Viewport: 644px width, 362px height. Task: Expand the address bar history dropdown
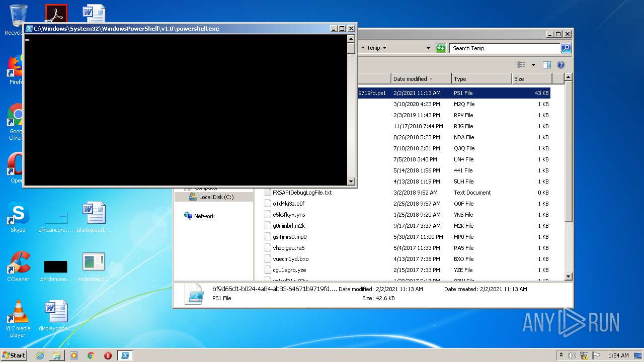(x=428, y=48)
